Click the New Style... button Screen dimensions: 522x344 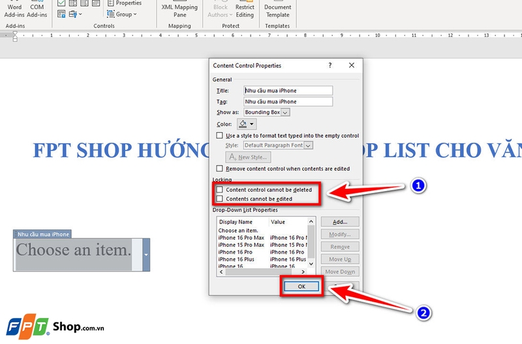[249, 157]
